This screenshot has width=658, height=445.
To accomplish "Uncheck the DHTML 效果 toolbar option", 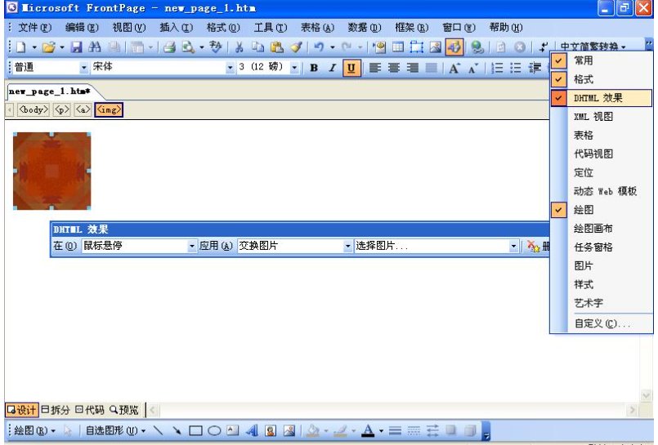I will pos(602,98).
